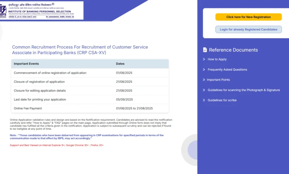Screen dimensions: 289x174
Task: Click chevron beside Guidelines for scanning Photograph
Action: 204,90
